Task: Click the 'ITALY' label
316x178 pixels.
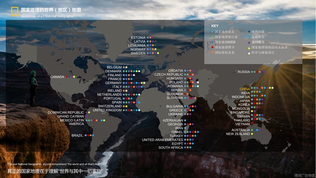Action: [117, 87]
